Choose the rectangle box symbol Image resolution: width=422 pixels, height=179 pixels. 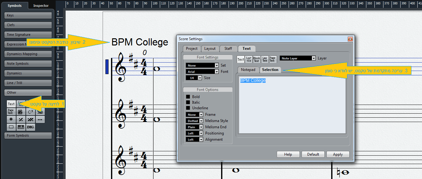11,127
